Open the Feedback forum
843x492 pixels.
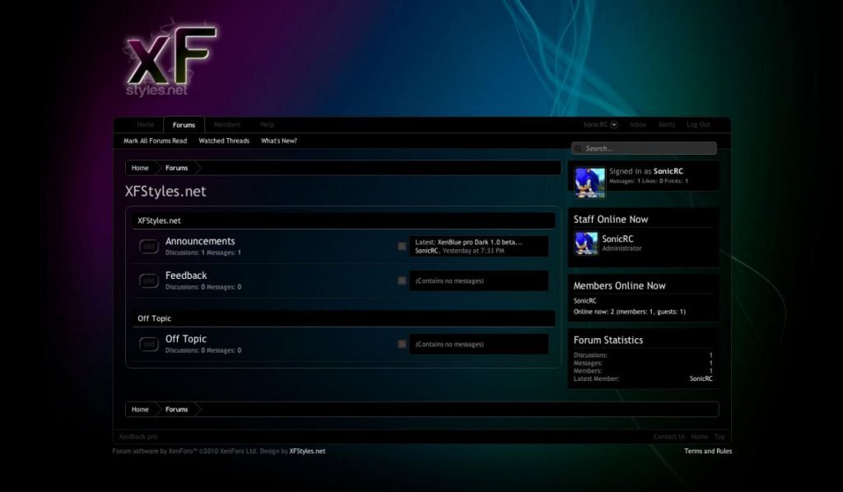coord(186,276)
